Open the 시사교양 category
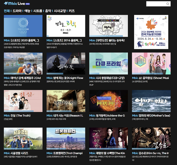Image resolution: width=177 pixels, height=165 pixels. [x=60, y=11]
